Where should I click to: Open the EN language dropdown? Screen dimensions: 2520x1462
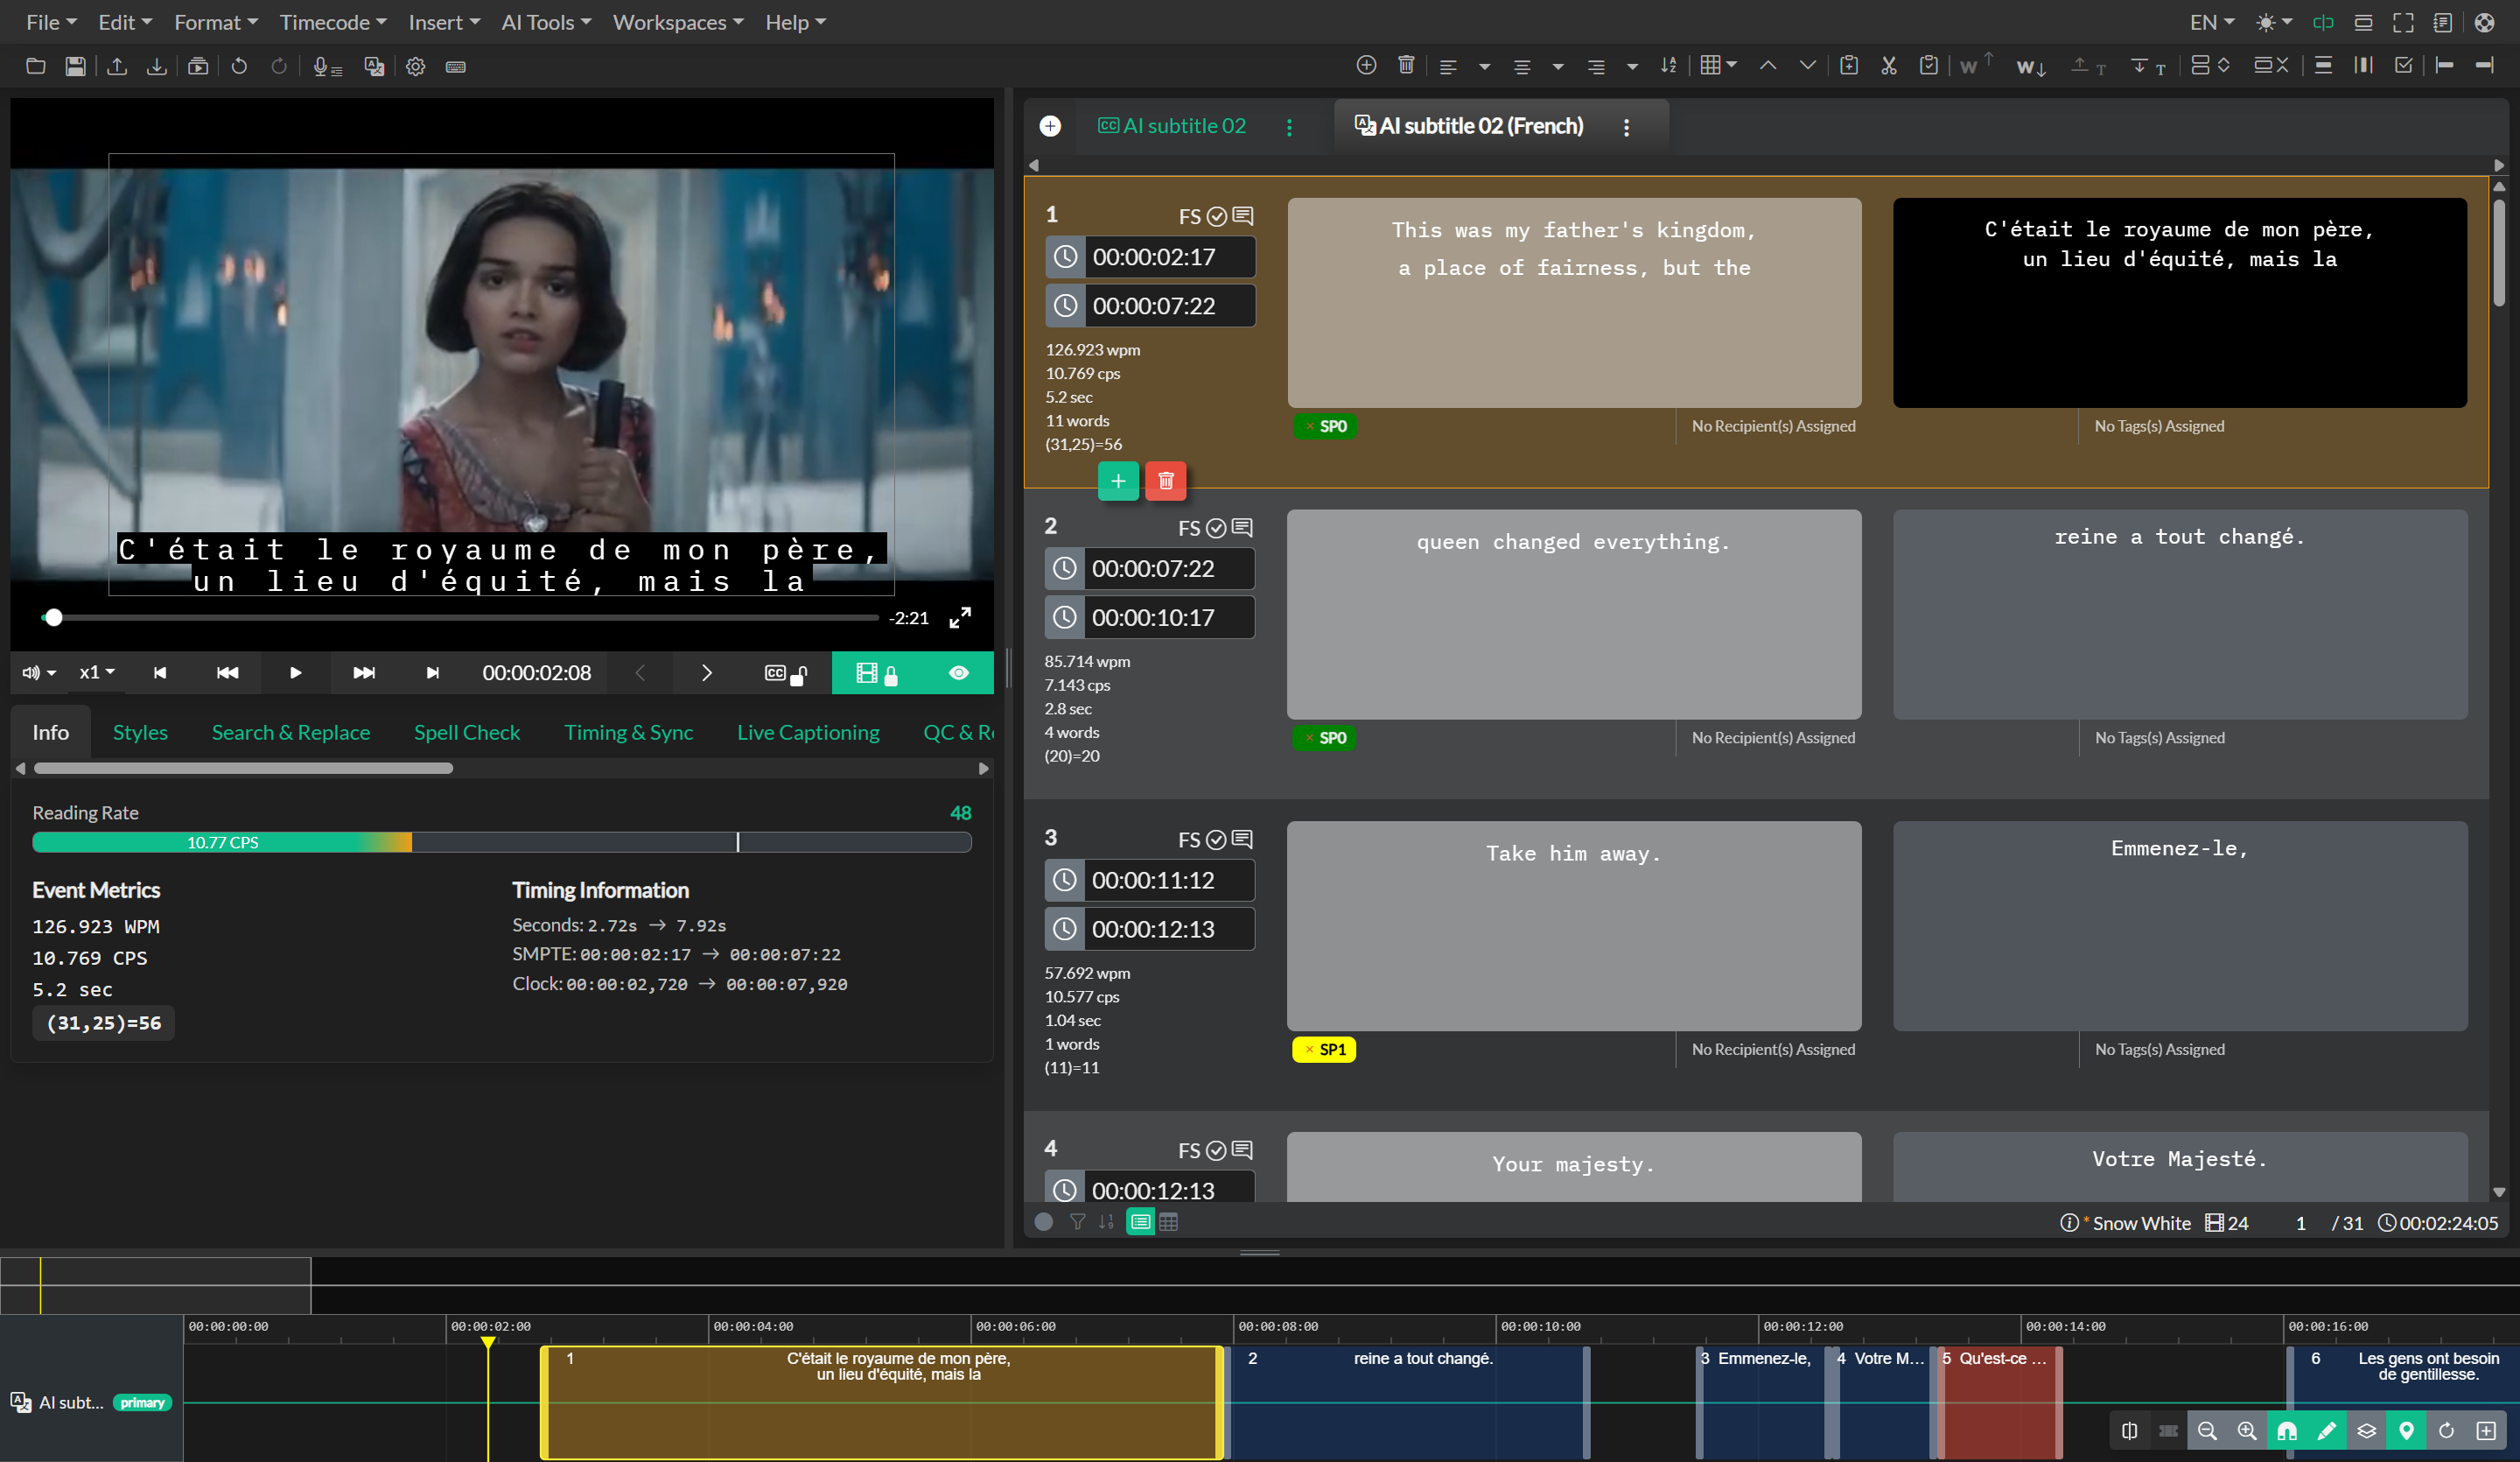tap(2211, 22)
